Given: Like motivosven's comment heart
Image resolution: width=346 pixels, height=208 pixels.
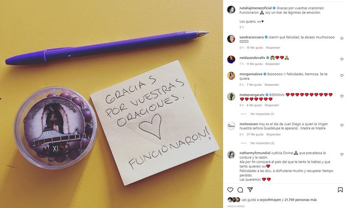Looking at the screenshot, I should click(342, 125).
